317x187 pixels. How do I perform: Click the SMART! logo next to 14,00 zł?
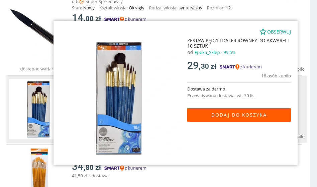(114, 19)
